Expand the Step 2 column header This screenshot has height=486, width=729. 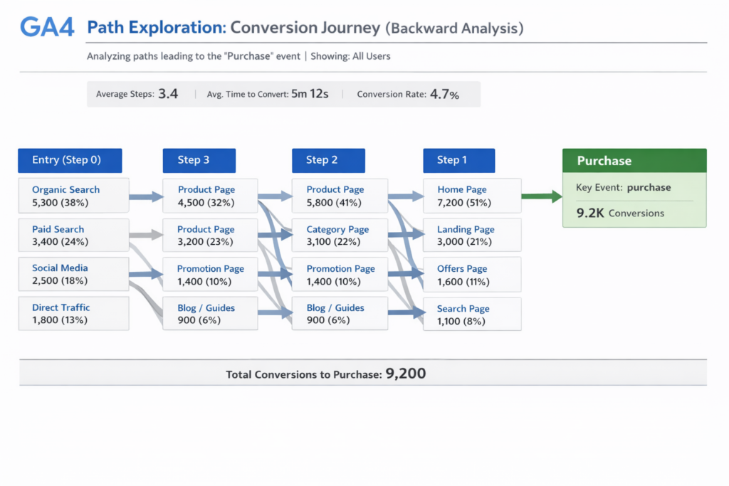(x=328, y=160)
